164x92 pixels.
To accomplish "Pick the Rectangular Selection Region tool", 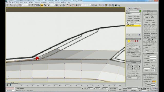I will tap(36, 5).
